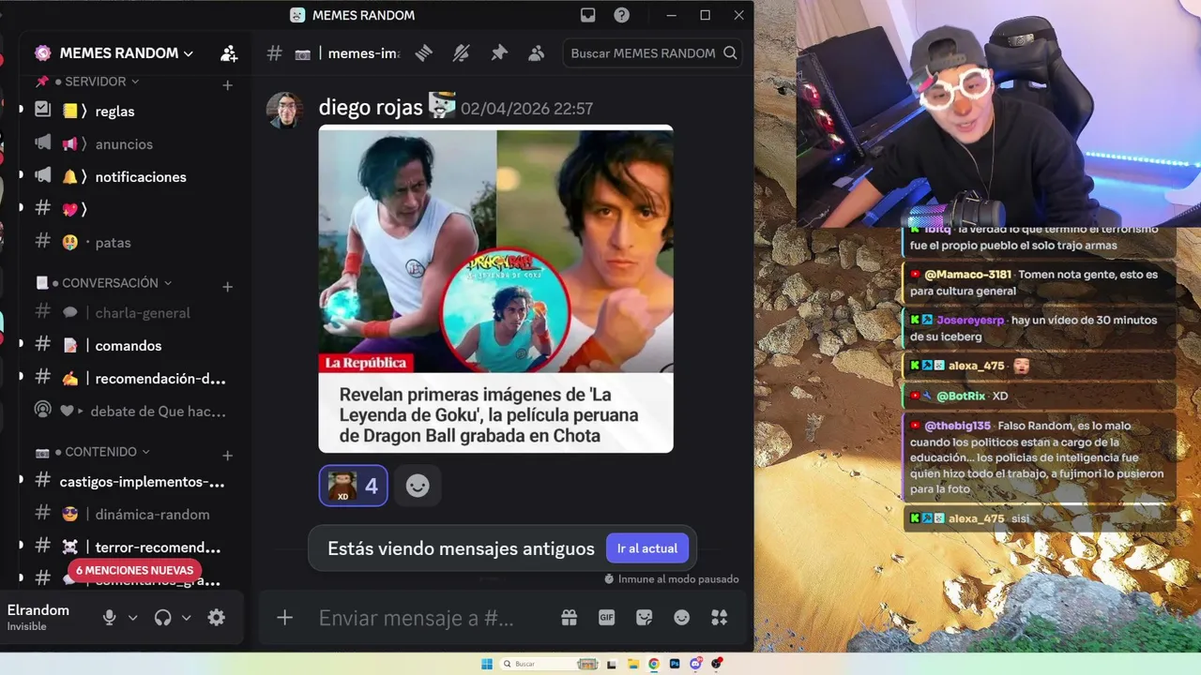This screenshot has width=1201, height=675.
Task: Open the Discord inbox icon
Action: [587, 15]
